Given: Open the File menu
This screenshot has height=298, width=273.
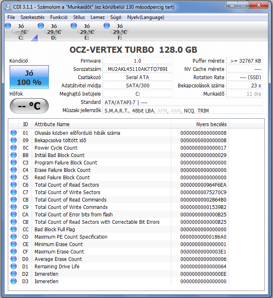Looking at the screenshot, I should pyautogui.click(x=11, y=17).
